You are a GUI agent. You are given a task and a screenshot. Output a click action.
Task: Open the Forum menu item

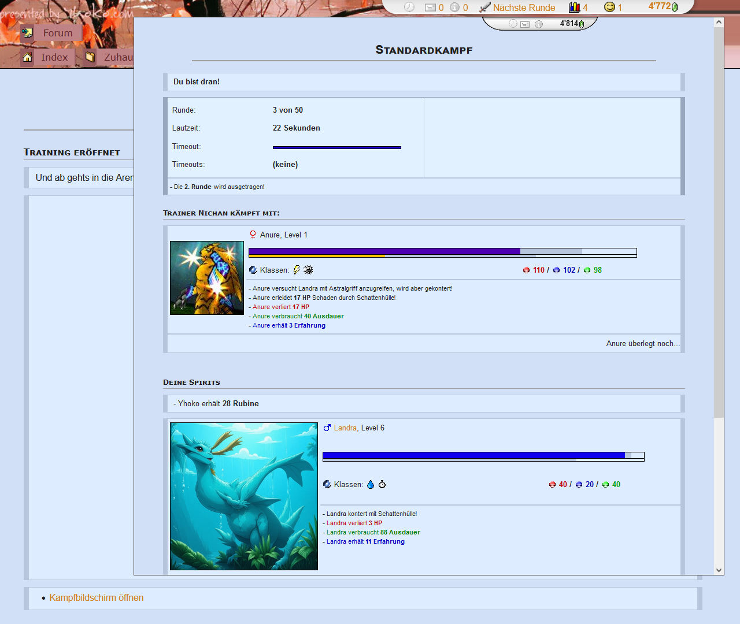pos(57,33)
